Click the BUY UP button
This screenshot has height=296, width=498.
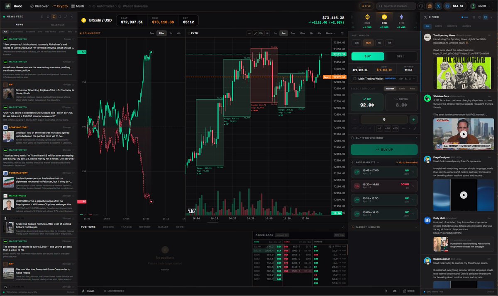coord(384,149)
